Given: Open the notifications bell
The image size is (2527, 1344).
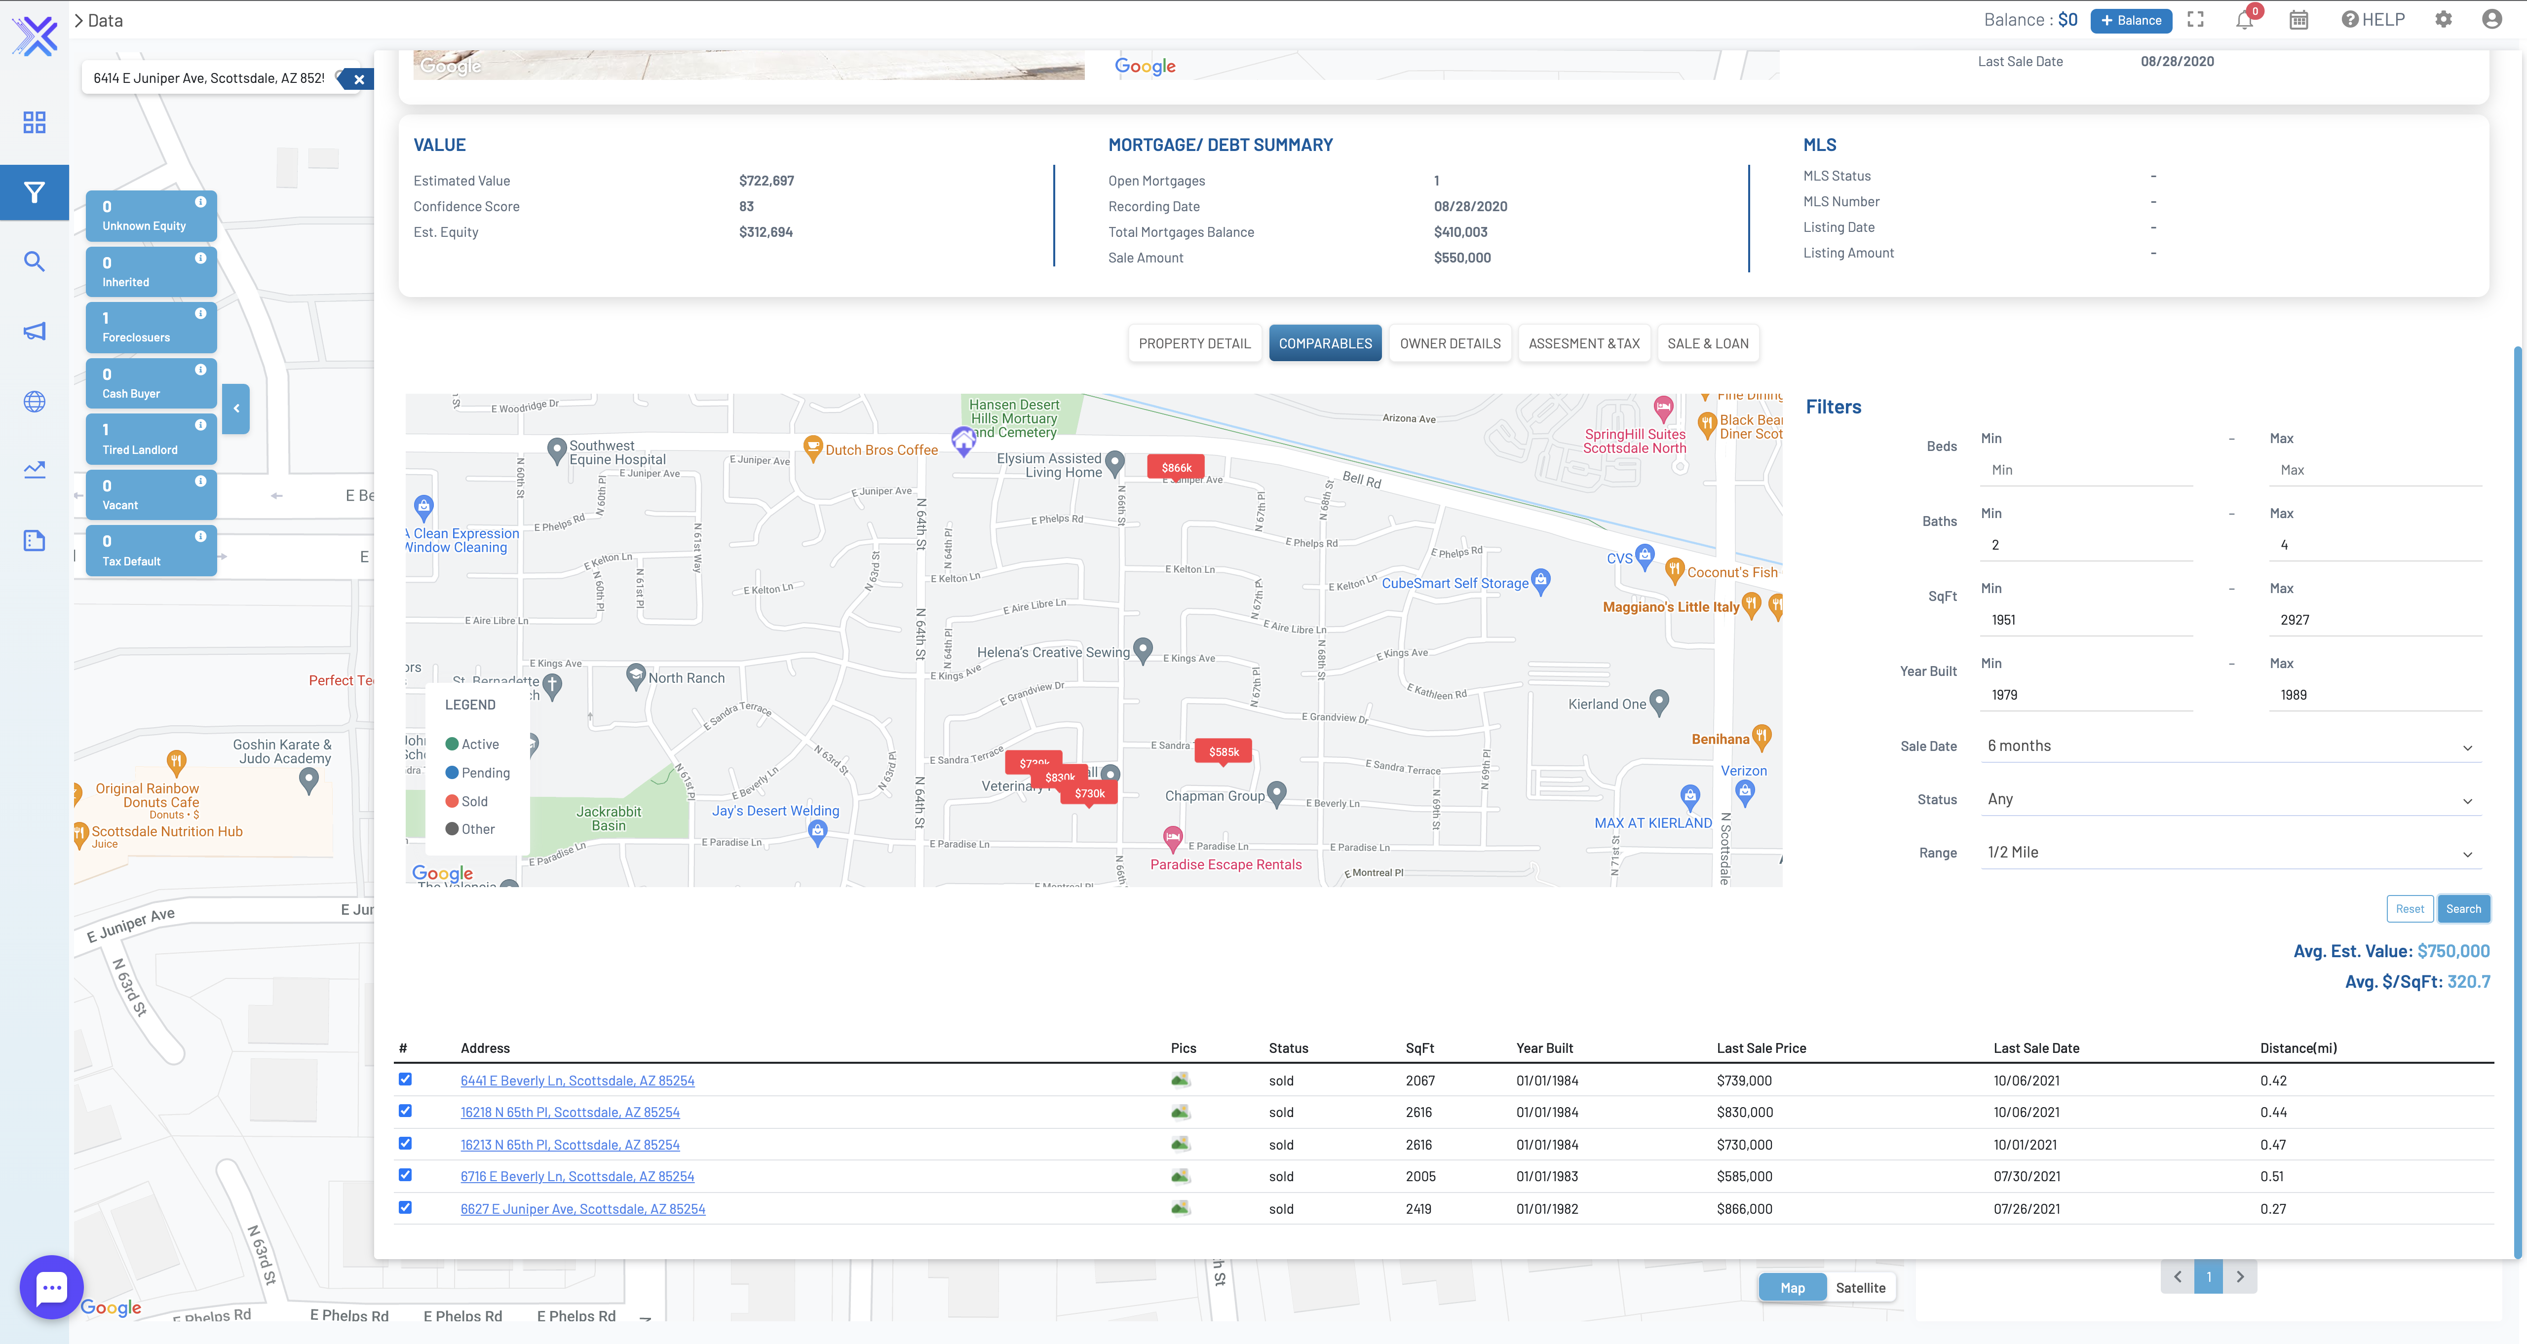Looking at the screenshot, I should [x=2245, y=21].
